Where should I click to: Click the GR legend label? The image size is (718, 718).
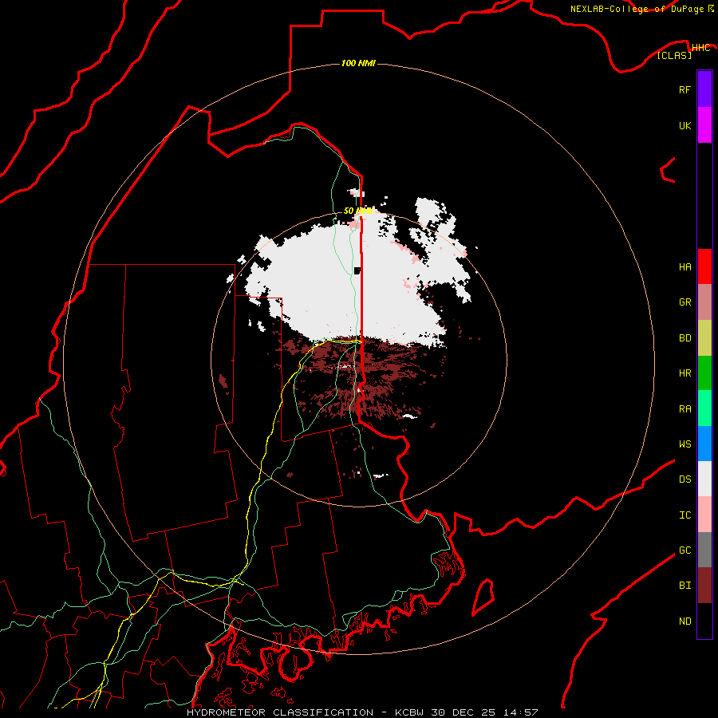(684, 302)
